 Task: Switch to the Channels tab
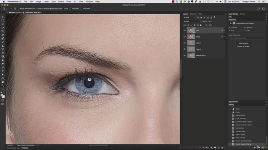pyautogui.click(x=193, y=14)
